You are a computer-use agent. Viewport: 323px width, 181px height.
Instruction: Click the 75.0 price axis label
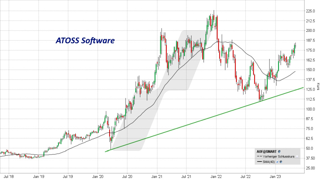pyautogui.click(x=310, y=129)
